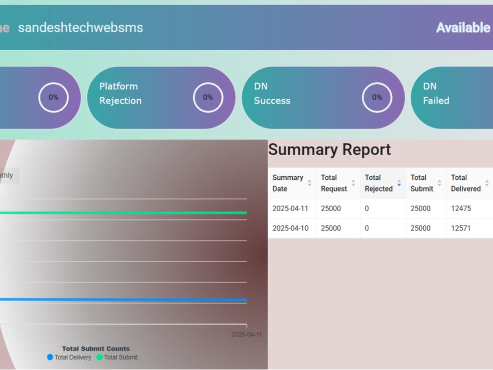Screen dimensions: 493x370
Task: Click the 12571 Total Delivered value
Action: (461, 228)
